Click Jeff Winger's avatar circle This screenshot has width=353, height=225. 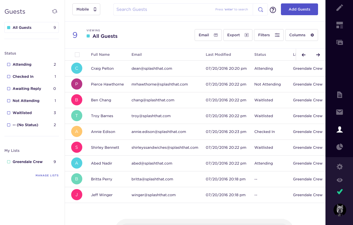[x=76, y=195]
